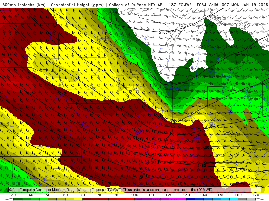Click the 100 tick label on color scale
269x201 pixels.
pos(134,195)
